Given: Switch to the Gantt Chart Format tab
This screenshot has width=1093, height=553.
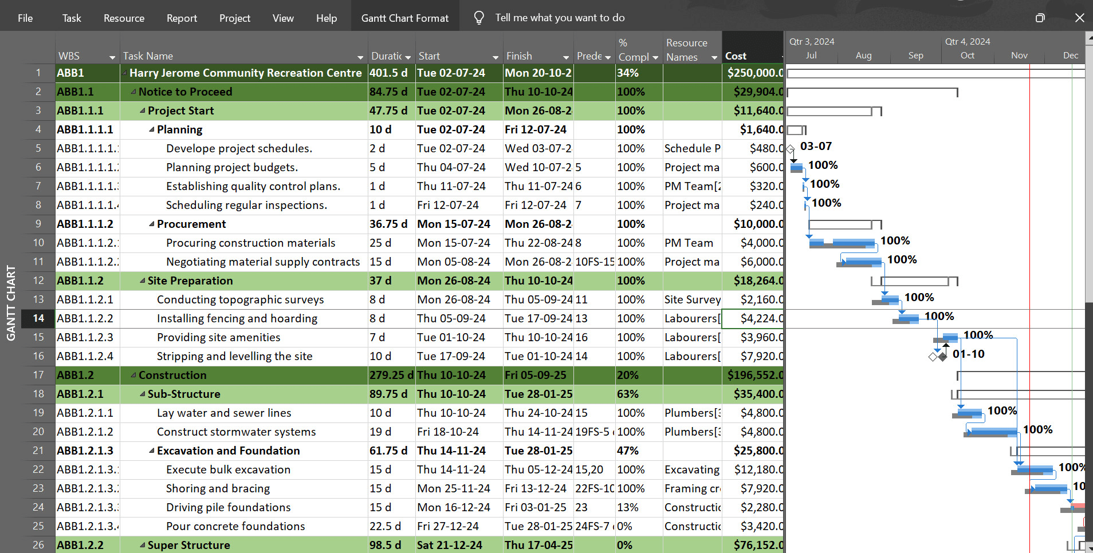Looking at the screenshot, I should (x=404, y=18).
